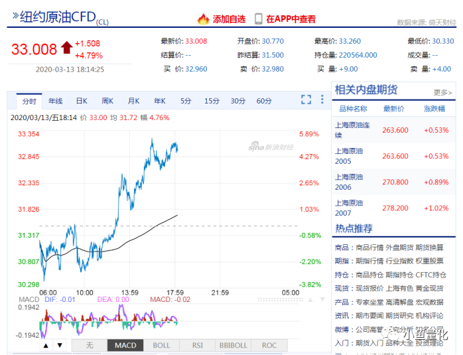463x355 pixels.
Task: Open the 上海原油2006 futures link
Action: (349, 182)
